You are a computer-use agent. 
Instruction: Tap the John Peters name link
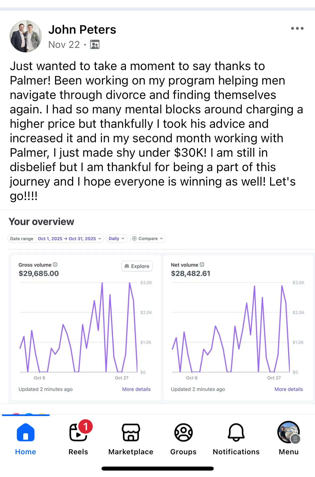click(82, 30)
